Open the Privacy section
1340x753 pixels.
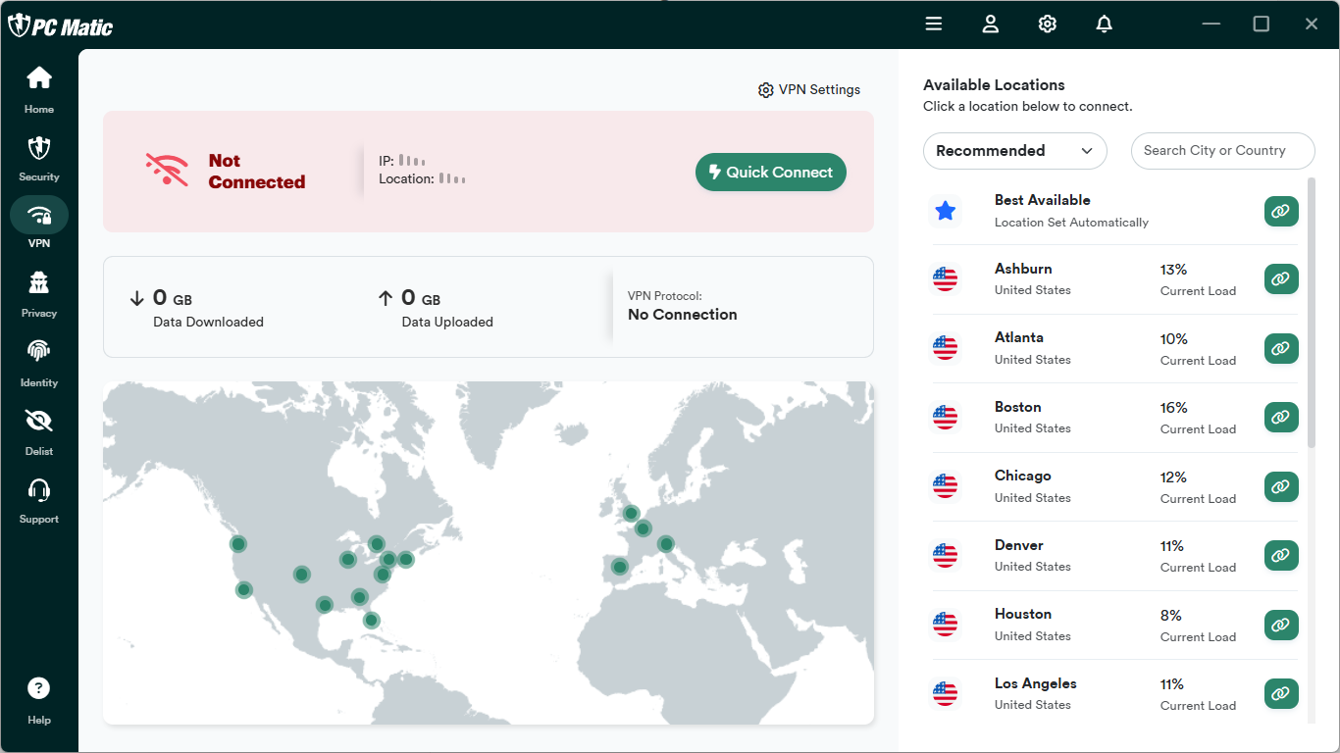coord(39,294)
